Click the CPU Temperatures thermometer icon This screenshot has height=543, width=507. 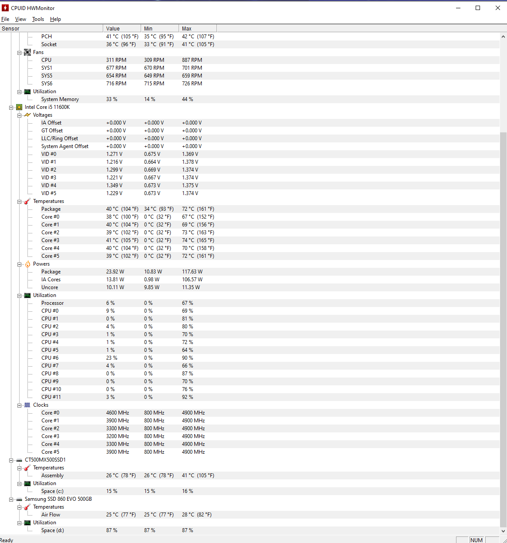tap(27, 201)
